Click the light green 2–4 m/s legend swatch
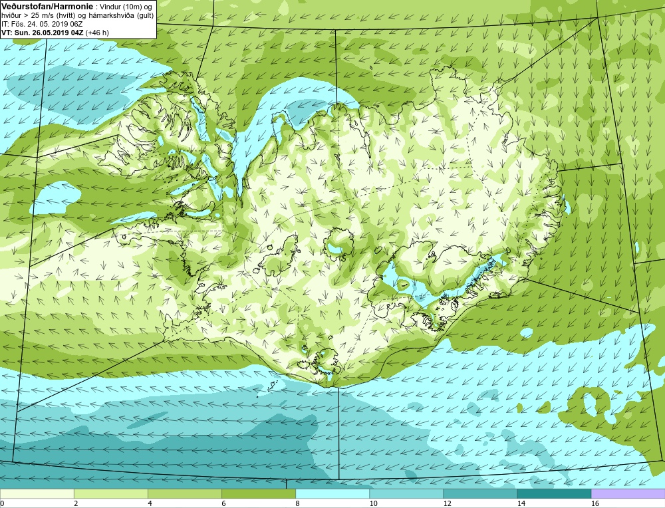The height and width of the screenshot is (508, 665). coord(110,493)
